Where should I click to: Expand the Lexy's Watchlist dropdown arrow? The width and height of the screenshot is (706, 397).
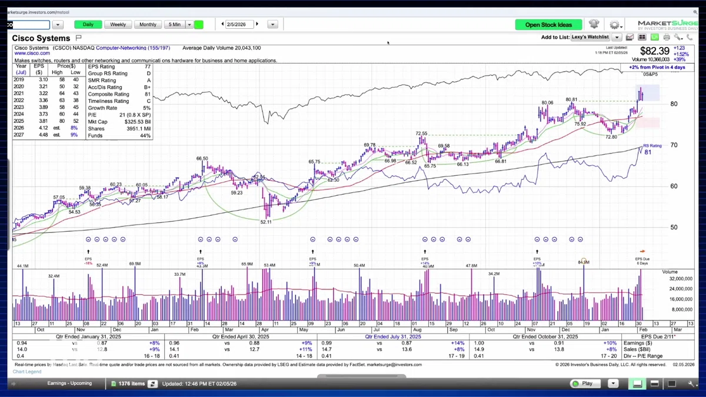point(616,37)
